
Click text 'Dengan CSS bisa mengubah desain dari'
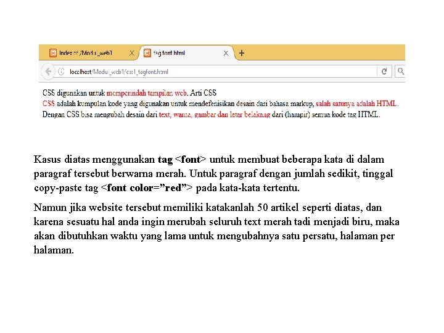[x=100, y=115]
